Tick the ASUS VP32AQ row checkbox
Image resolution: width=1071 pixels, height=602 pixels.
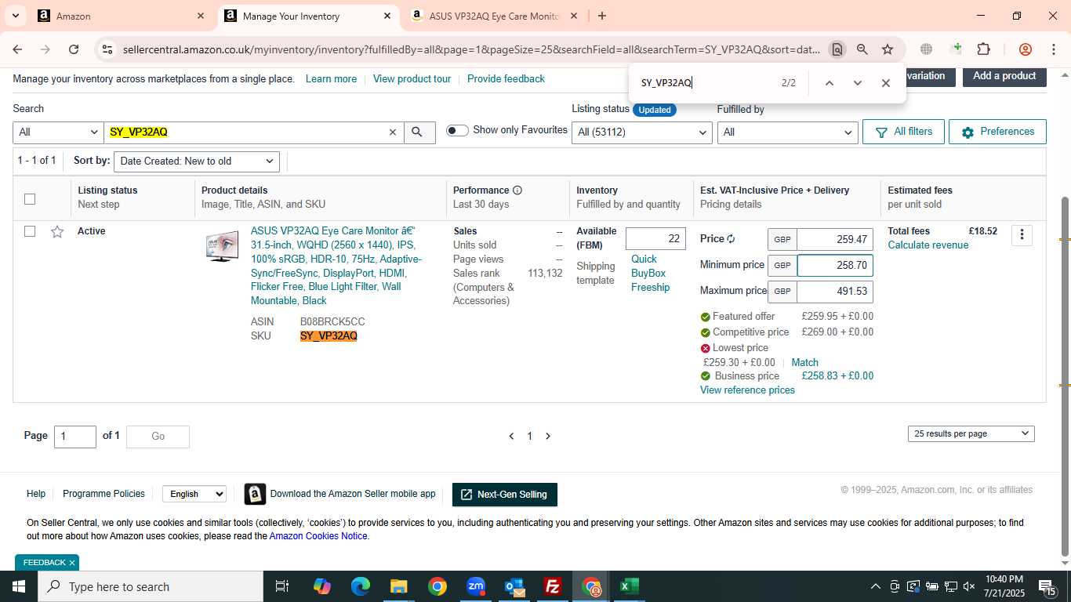(x=30, y=231)
